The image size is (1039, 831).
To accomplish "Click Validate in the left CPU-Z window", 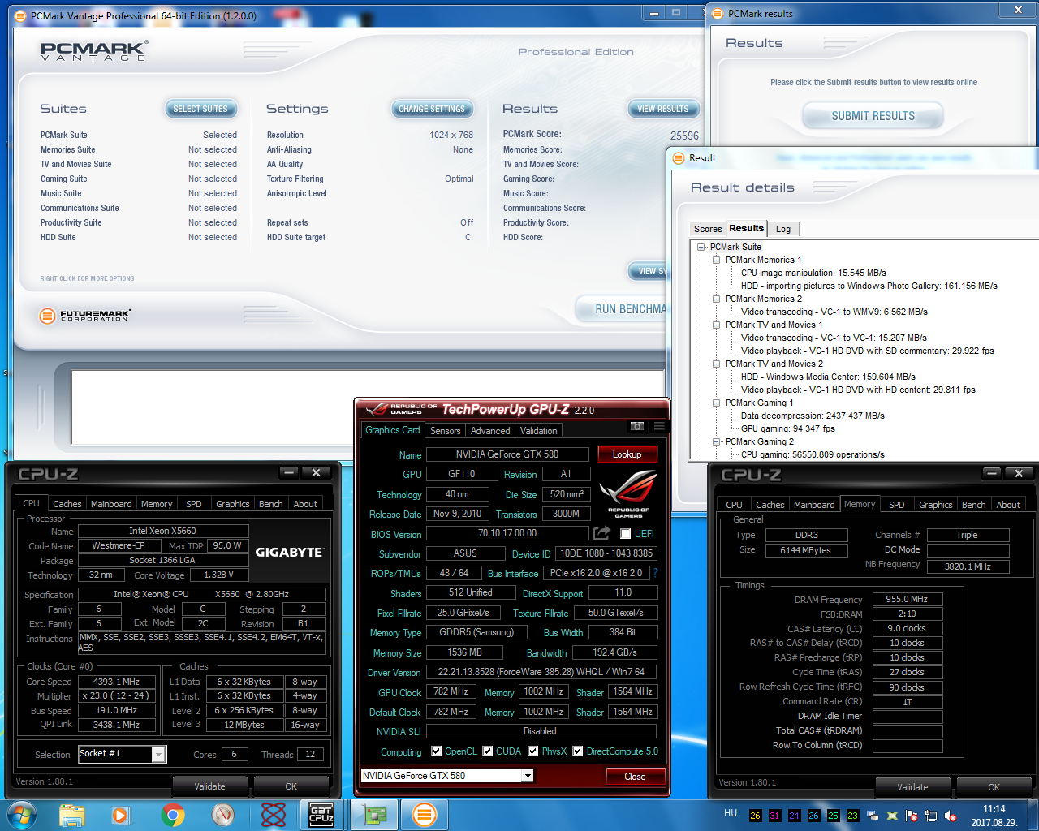I will pyautogui.click(x=209, y=786).
